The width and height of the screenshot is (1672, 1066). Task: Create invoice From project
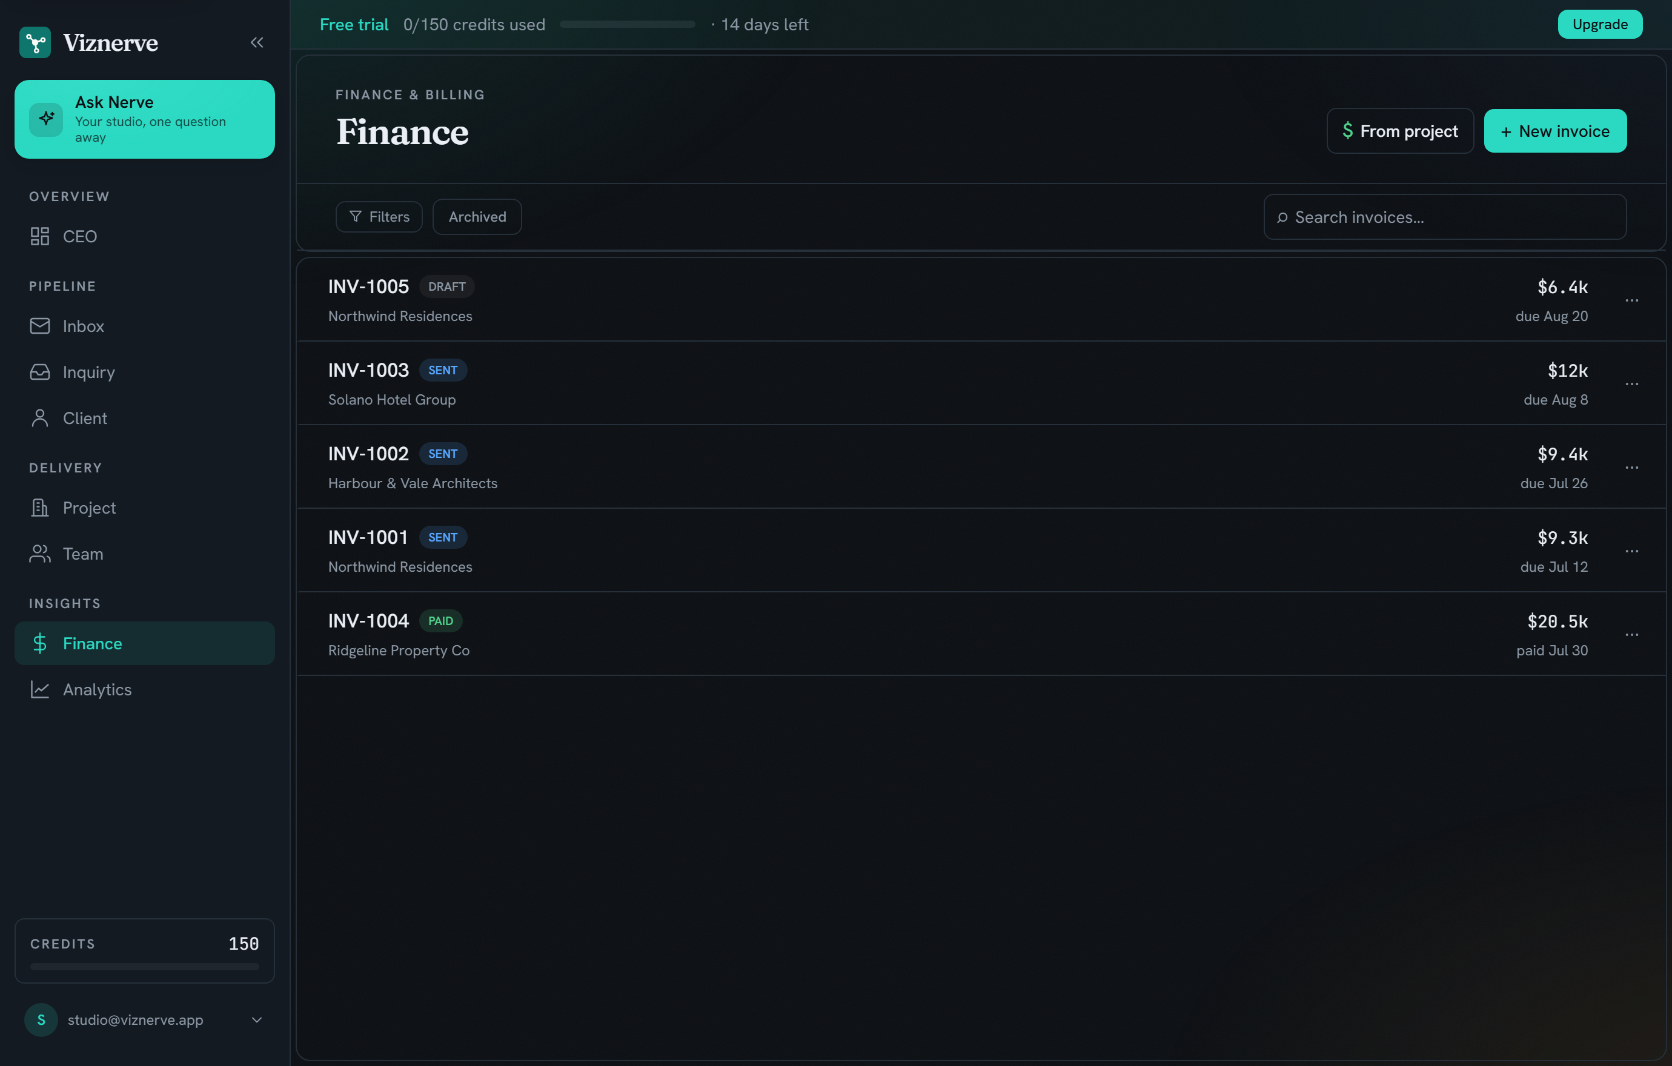click(x=1400, y=130)
